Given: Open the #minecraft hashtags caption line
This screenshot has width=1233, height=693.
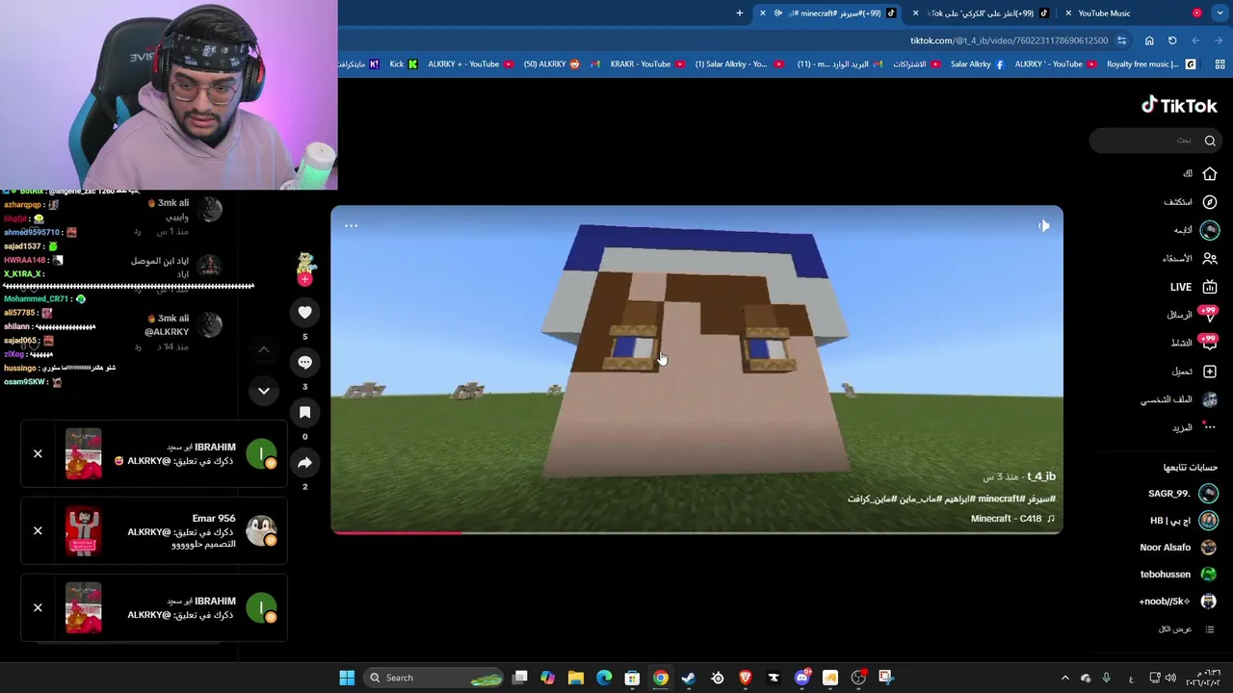Looking at the screenshot, I should (x=952, y=499).
